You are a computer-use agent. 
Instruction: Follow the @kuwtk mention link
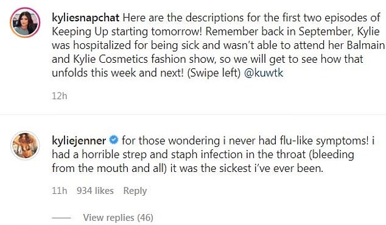click(264, 73)
